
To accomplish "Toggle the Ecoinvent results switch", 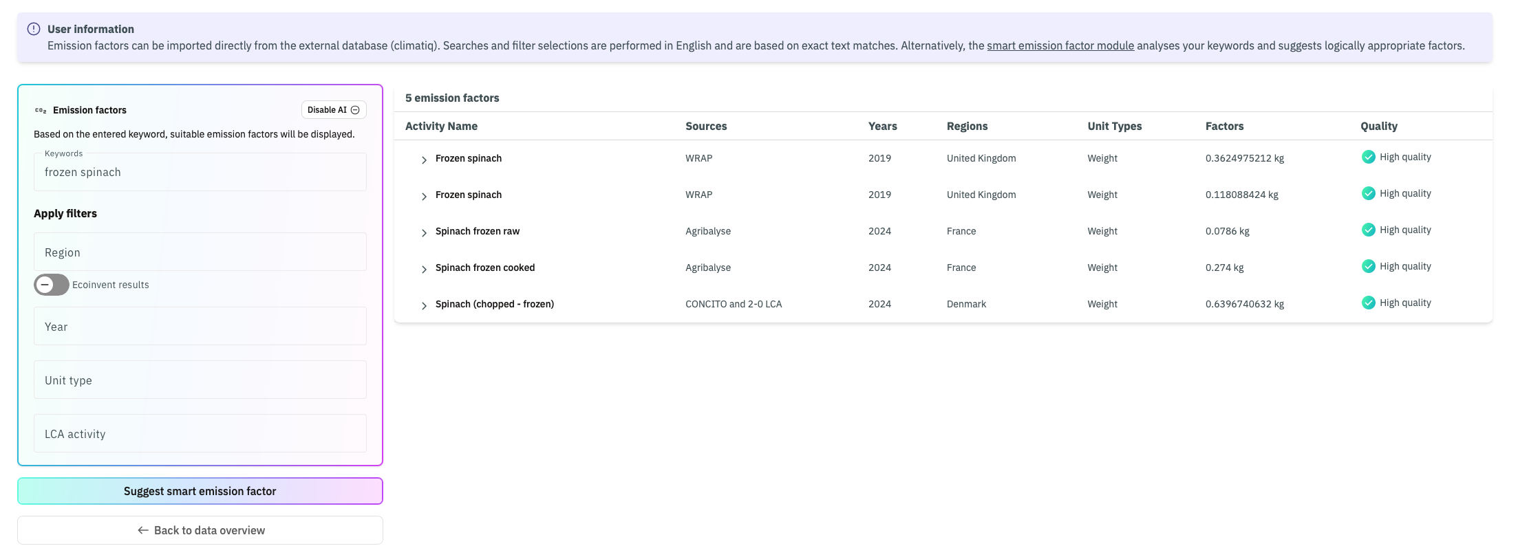I will [x=52, y=285].
